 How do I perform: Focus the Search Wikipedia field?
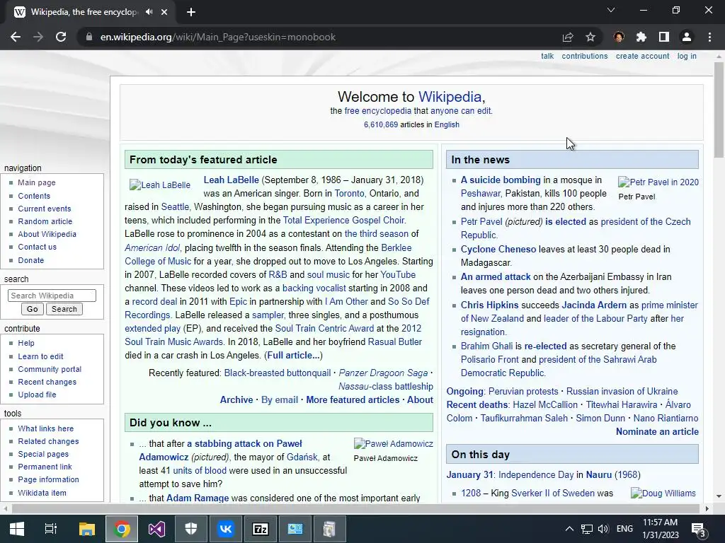tap(52, 296)
